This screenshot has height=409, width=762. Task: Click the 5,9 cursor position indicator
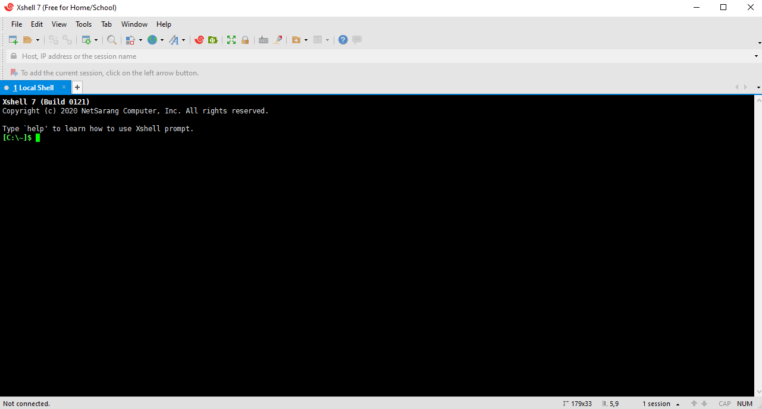point(610,404)
